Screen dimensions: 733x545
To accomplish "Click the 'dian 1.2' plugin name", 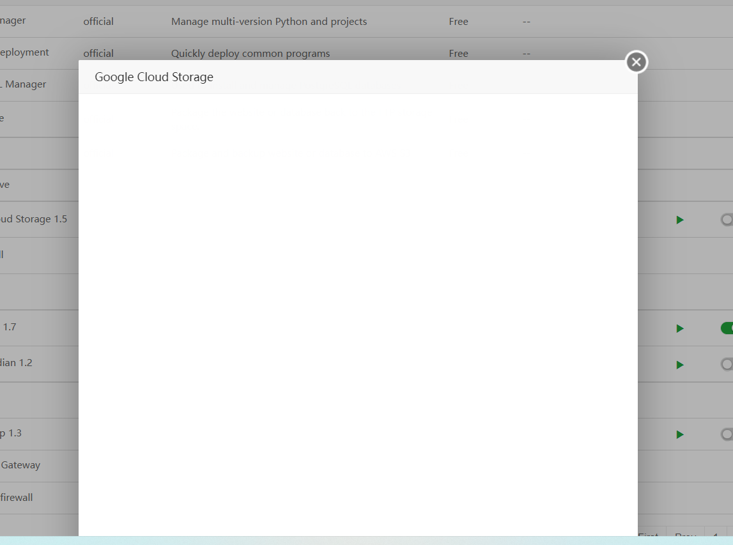I will pyautogui.click(x=16, y=363).
